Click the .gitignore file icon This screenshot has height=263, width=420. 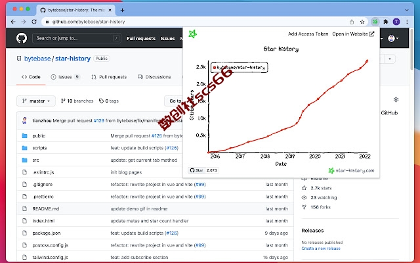click(25, 184)
